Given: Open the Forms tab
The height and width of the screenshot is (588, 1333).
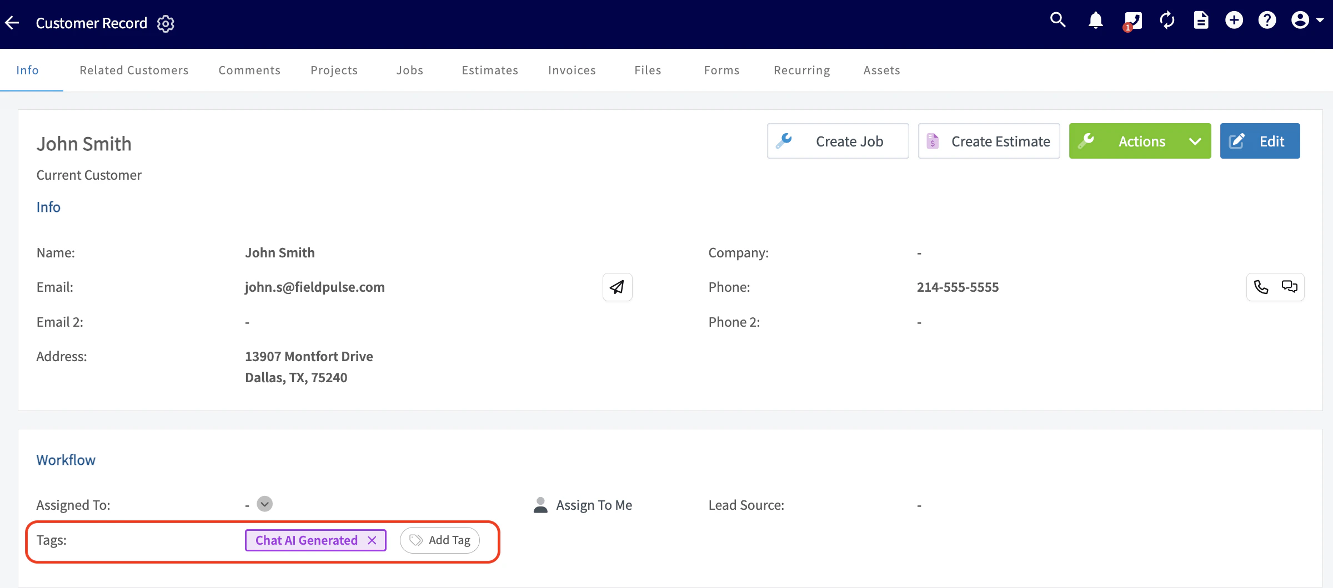Looking at the screenshot, I should pyautogui.click(x=721, y=70).
